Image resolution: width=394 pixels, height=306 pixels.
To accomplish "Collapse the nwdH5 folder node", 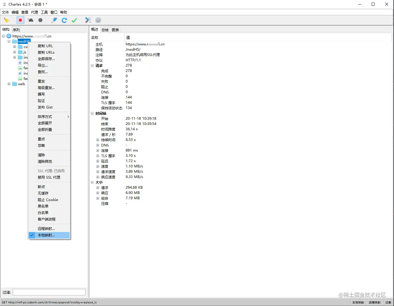I will click(9, 42).
